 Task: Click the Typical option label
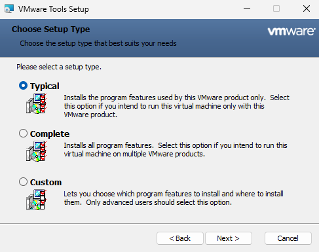pyautogui.click(x=45, y=86)
